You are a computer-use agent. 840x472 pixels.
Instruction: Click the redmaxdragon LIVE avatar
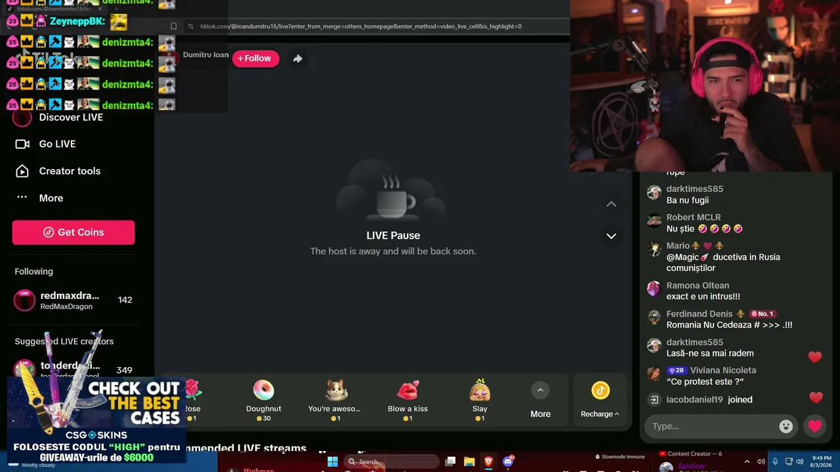pos(25,300)
